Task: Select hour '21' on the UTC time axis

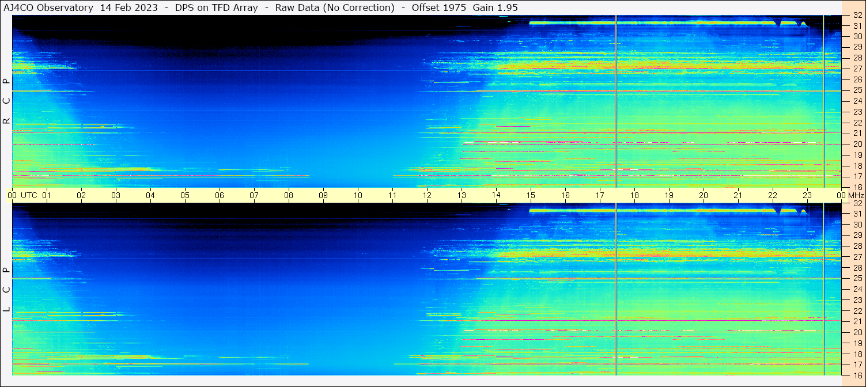Action: pos(738,195)
